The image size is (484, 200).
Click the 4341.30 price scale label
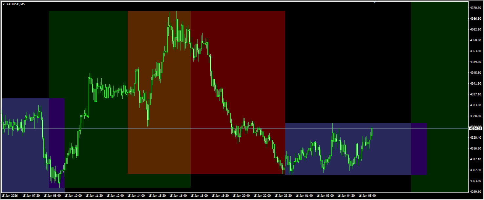[475, 83]
